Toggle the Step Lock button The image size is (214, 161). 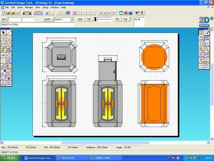pyautogui.click(x=207, y=38)
